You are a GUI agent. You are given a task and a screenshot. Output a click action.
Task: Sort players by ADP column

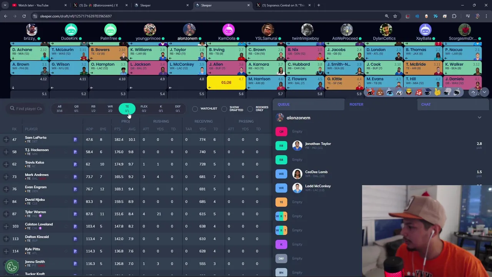point(90,129)
